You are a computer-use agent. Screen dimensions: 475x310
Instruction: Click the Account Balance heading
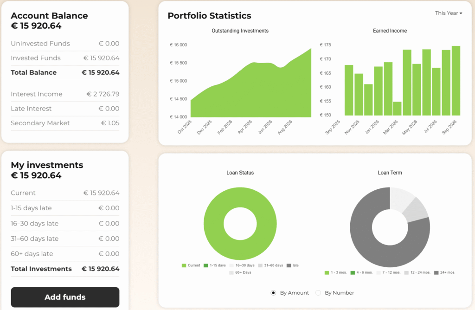click(x=49, y=16)
